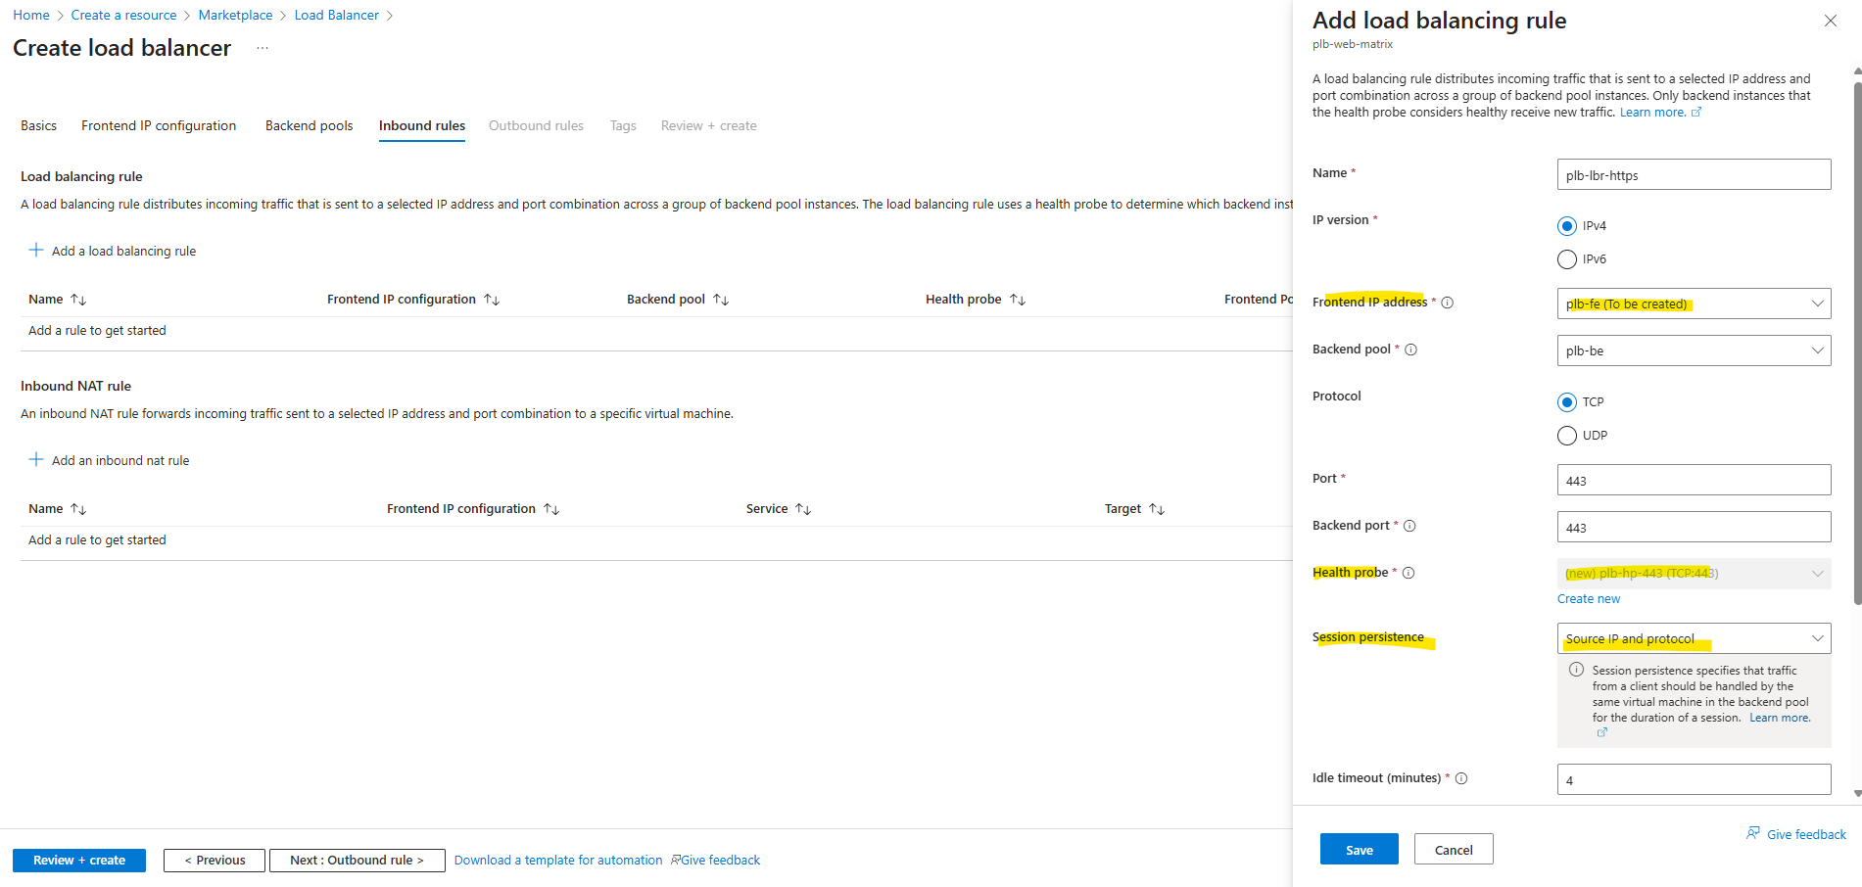Click the info icon beside Idle timeout

pyautogui.click(x=1461, y=778)
